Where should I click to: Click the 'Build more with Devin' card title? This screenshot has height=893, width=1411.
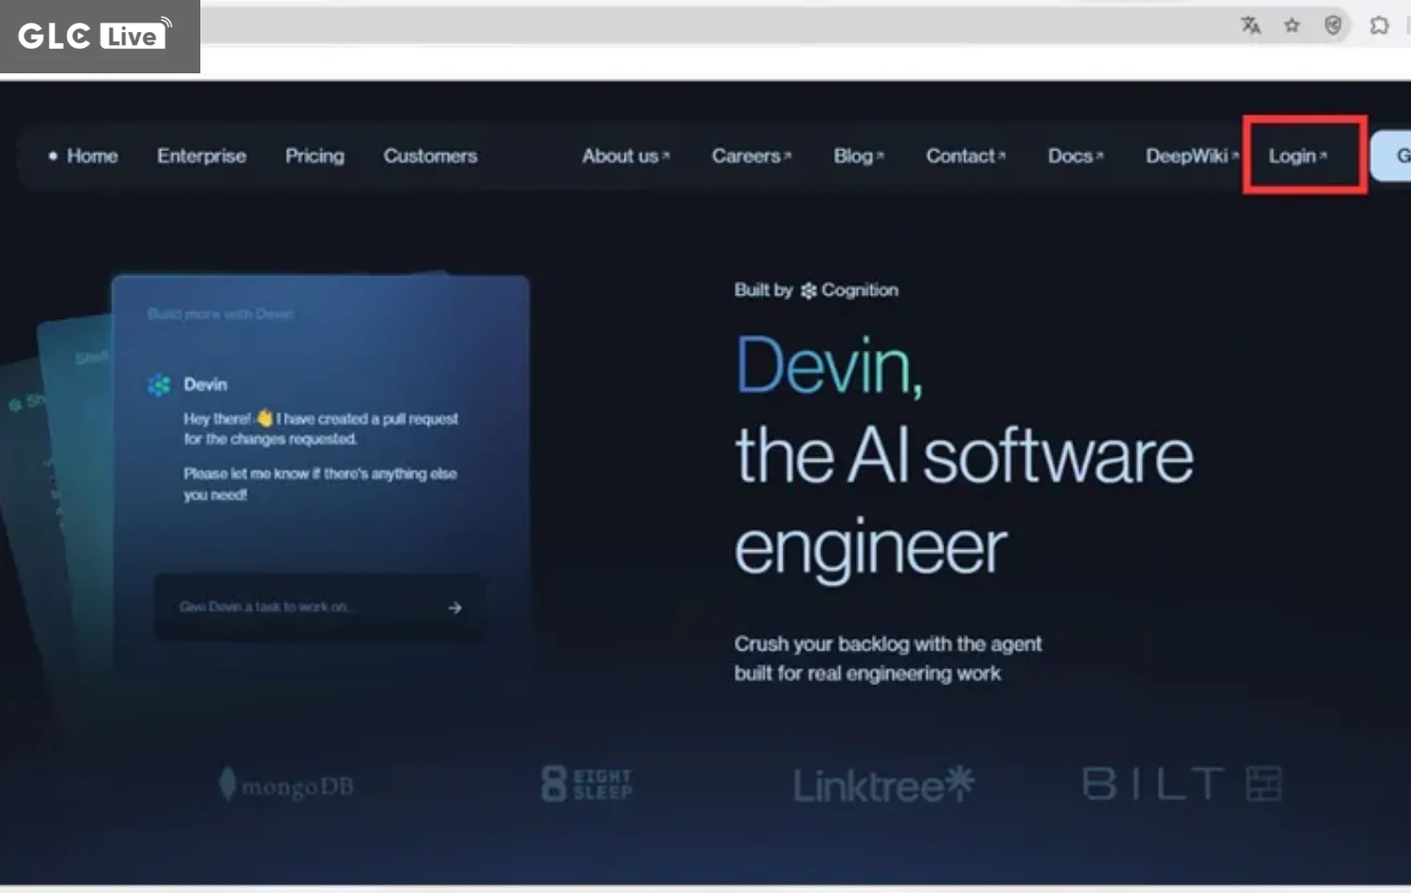coord(220,314)
